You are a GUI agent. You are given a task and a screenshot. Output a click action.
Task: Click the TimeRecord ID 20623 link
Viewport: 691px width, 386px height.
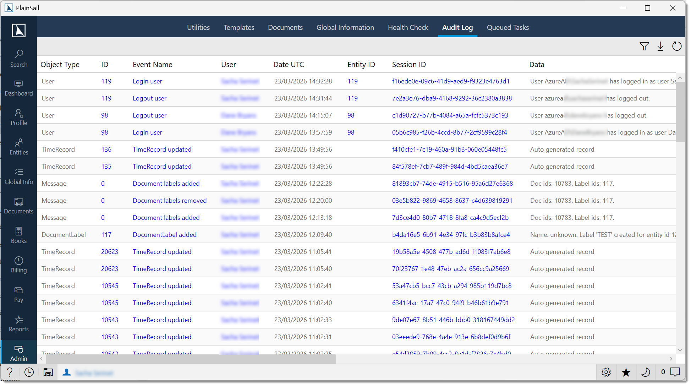point(110,251)
